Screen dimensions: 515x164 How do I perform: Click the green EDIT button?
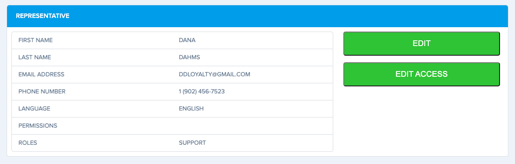tap(421, 43)
